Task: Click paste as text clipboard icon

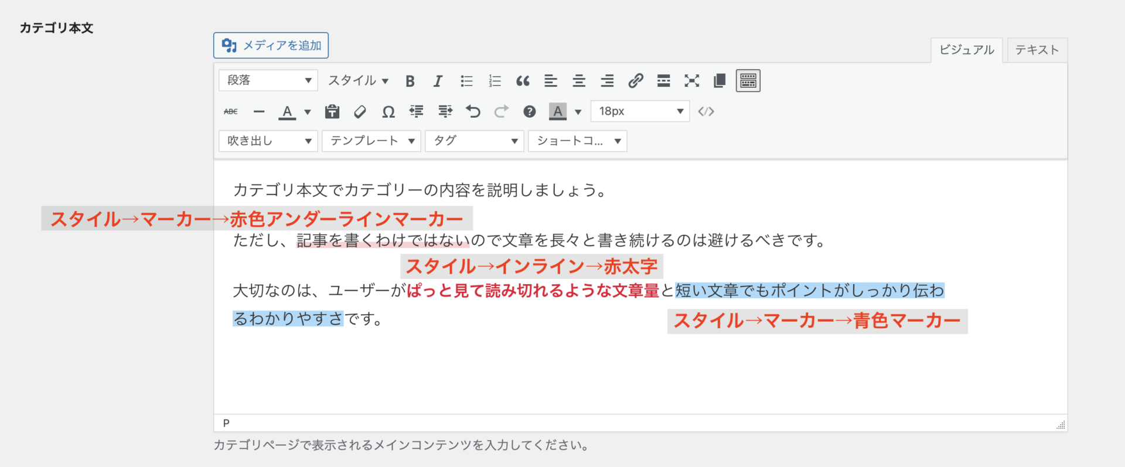Action: 332,111
